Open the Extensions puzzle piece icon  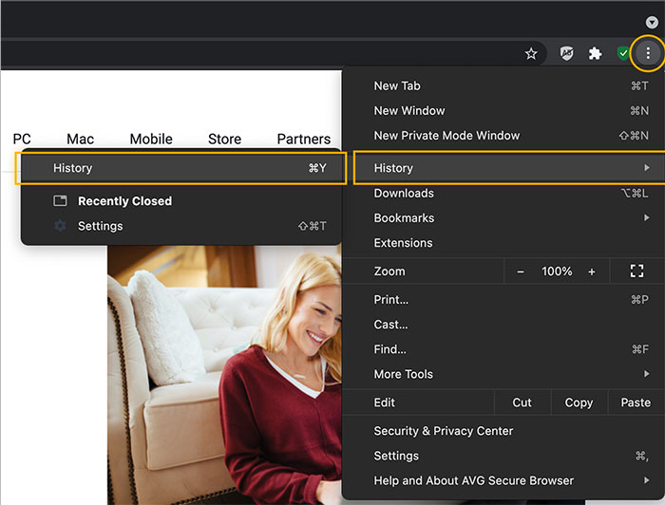595,54
